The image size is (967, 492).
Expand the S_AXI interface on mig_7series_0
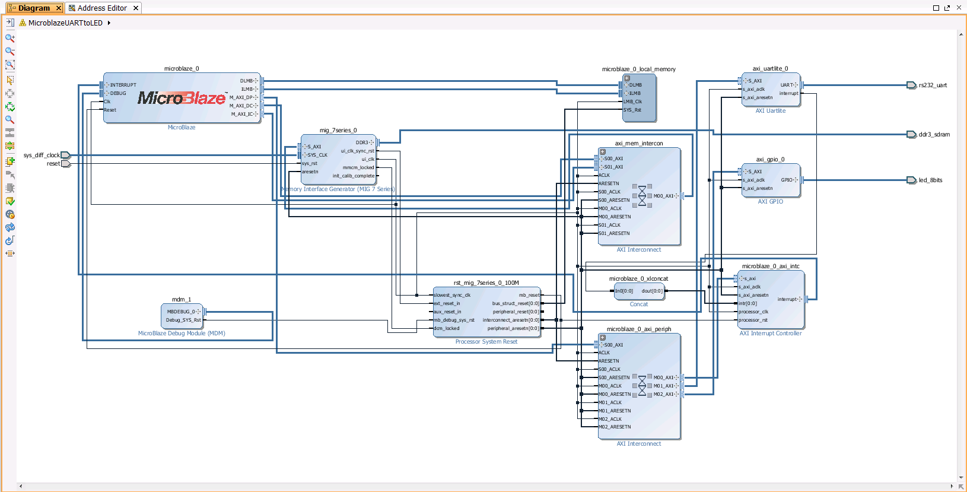pyautogui.click(x=305, y=147)
